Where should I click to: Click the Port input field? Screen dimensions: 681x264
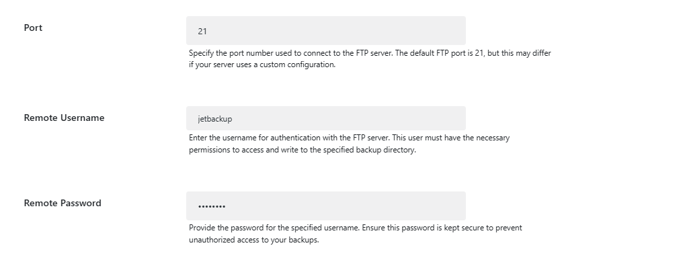click(x=326, y=31)
